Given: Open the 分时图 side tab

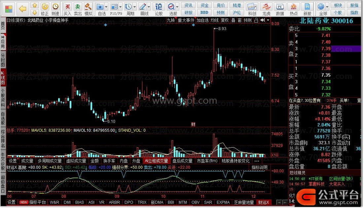Looking at the screenshot, I should [x=3, y=60].
